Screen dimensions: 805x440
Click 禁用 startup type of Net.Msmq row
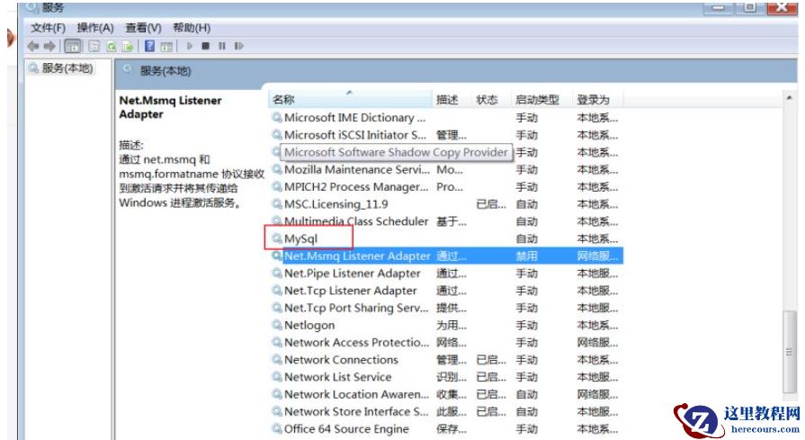point(527,256)
